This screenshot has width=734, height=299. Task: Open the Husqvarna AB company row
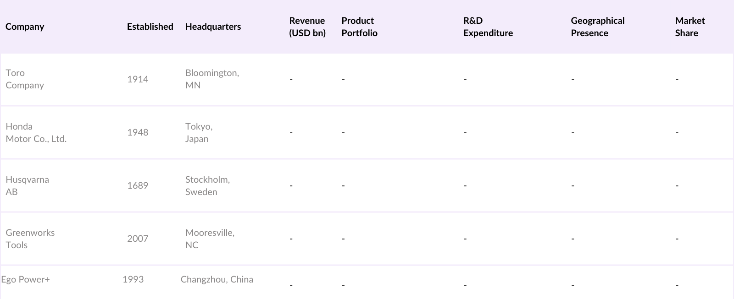coord(27,185)
